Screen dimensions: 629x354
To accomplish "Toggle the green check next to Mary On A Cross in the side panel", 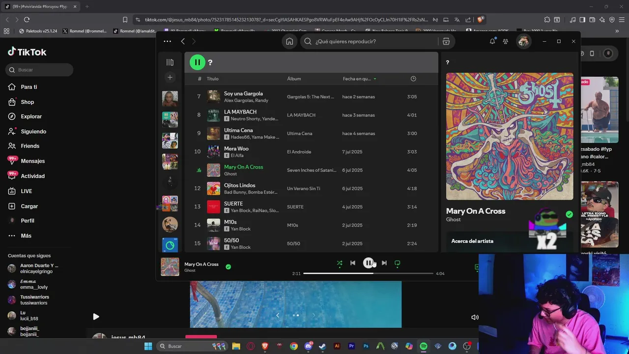I will click(569, 214).
